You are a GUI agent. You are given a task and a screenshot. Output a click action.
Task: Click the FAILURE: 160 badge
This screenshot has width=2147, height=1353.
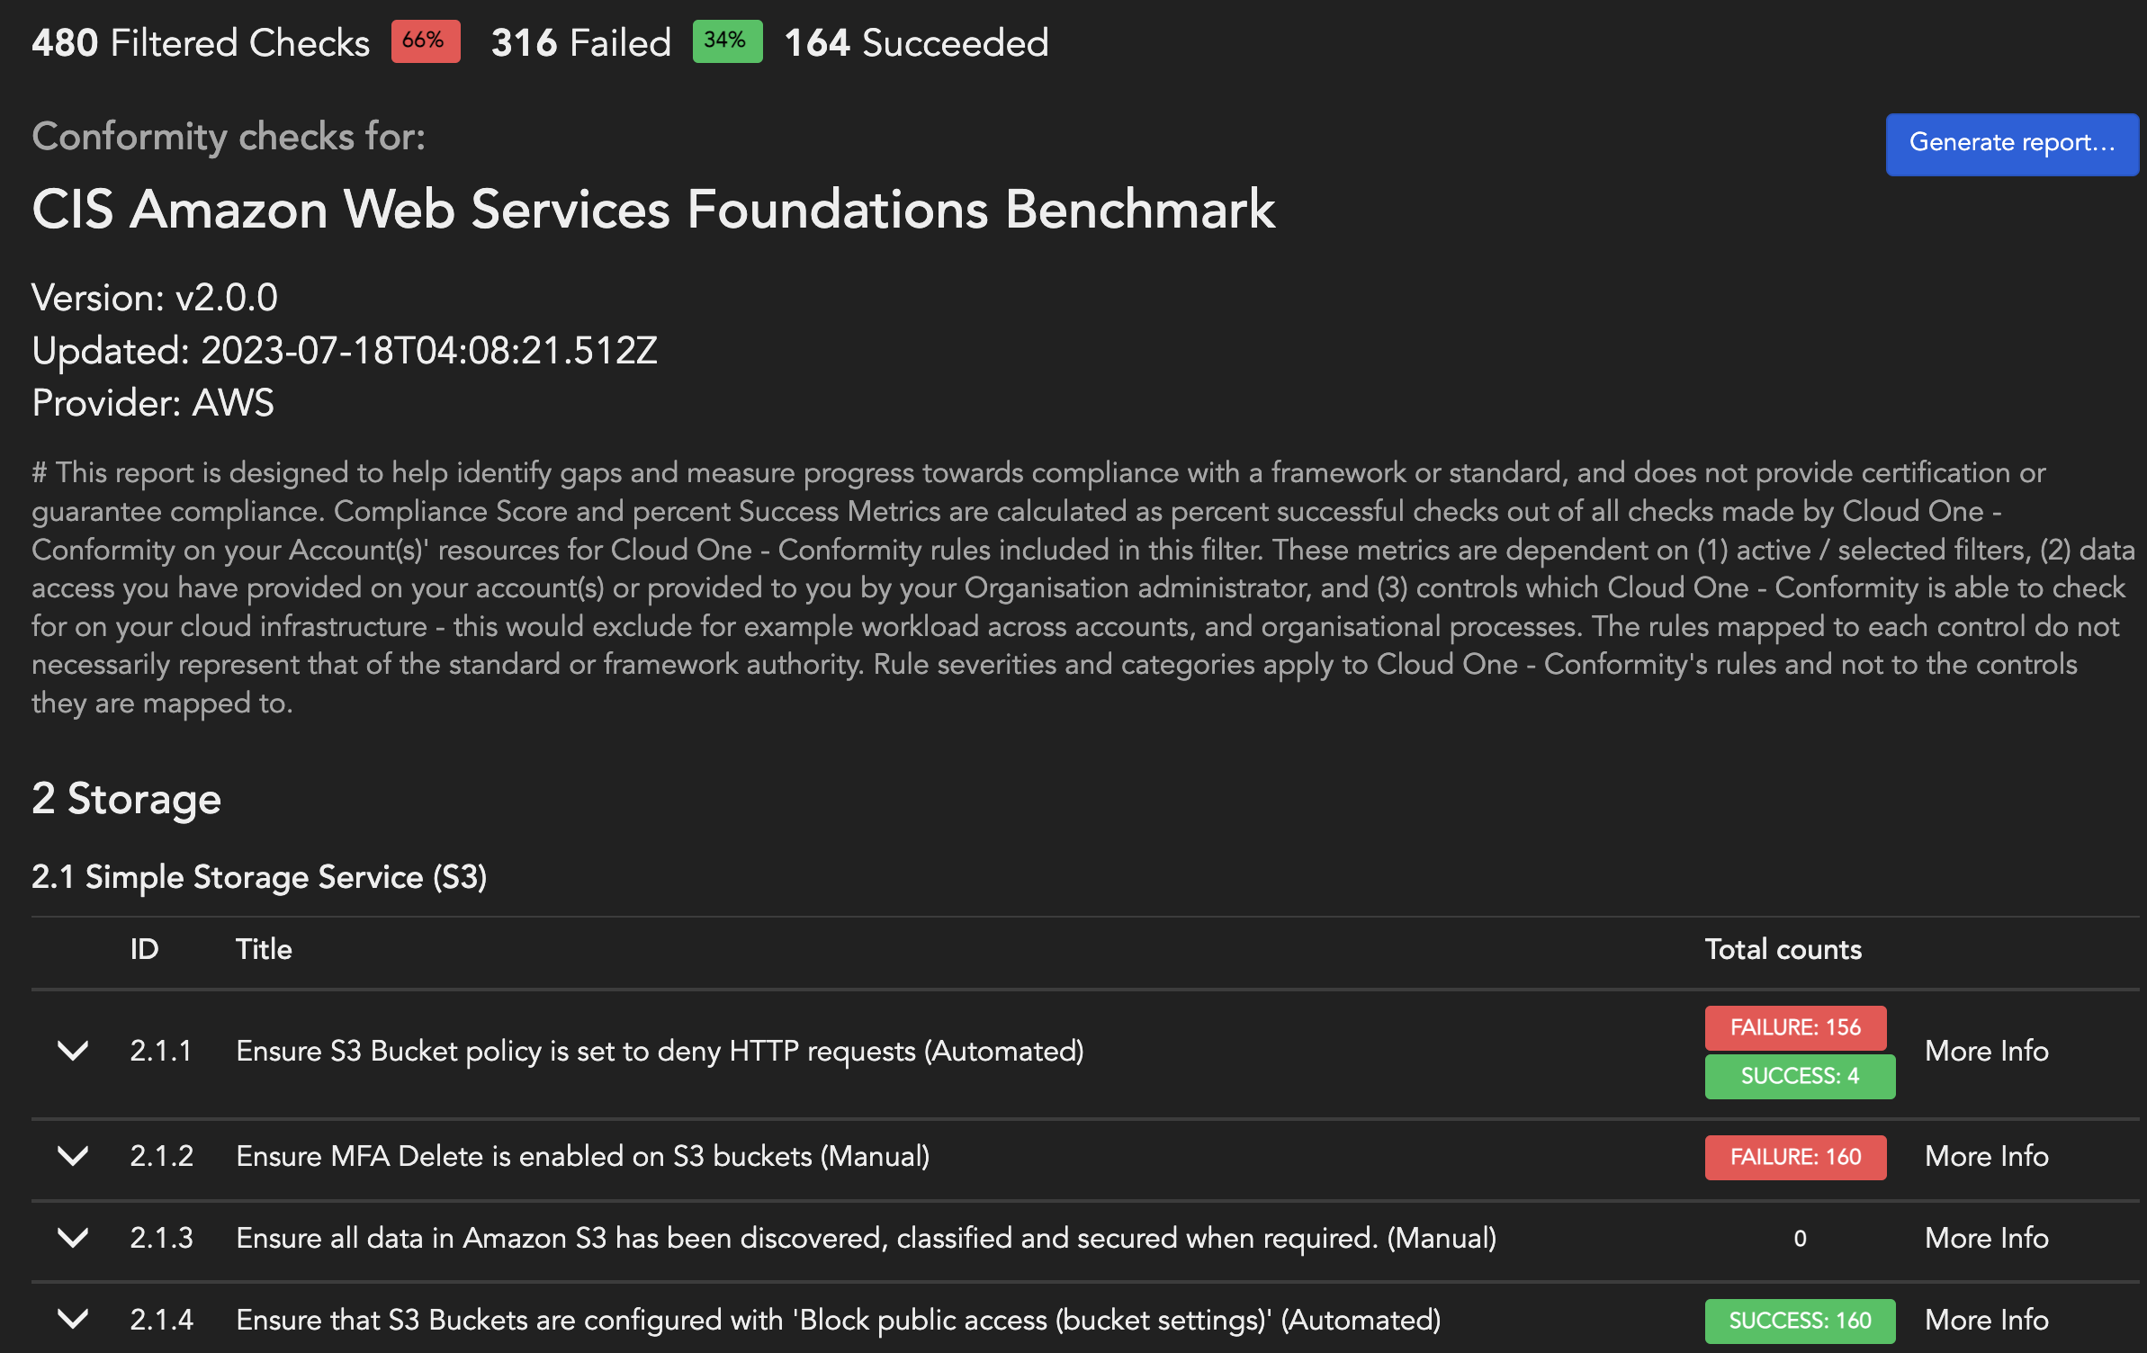point(1795,1157)
